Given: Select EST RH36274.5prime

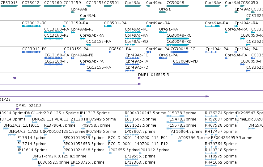Looking at the screenshot, I should (221, 113).
